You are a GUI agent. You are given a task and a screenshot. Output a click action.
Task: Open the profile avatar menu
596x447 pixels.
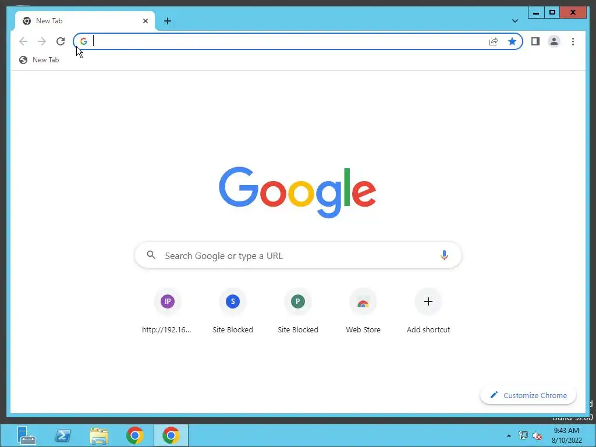tap(554, 41)
